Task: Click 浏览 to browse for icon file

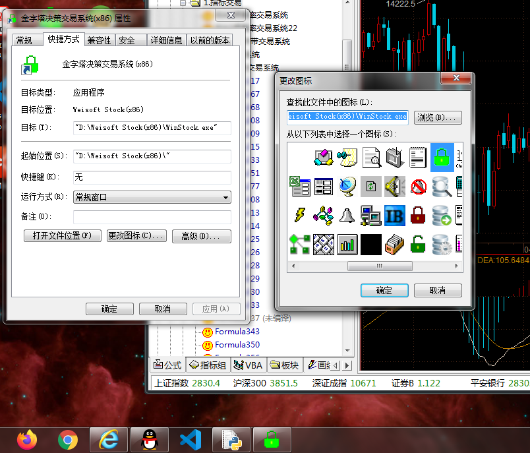Action: pyautogui.click(x=438, y=117)
